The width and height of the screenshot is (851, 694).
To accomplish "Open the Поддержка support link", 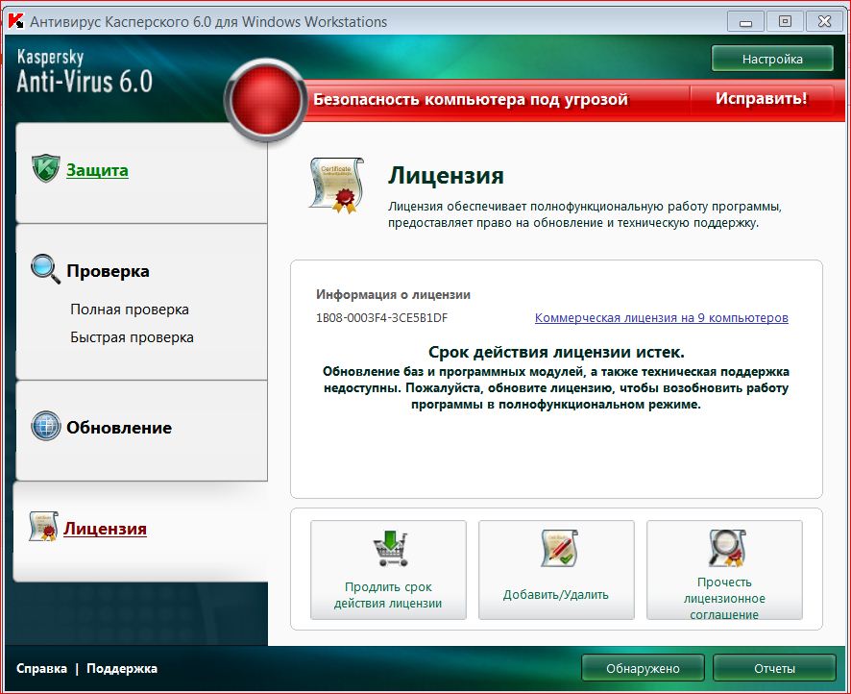I will click(122, 668).
